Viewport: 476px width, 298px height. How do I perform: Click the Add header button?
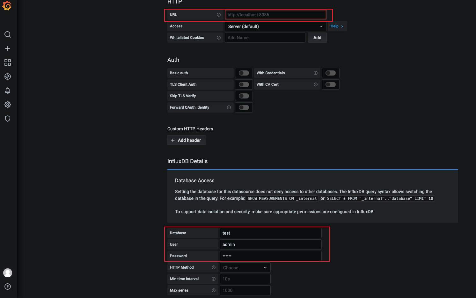[187, 140]
